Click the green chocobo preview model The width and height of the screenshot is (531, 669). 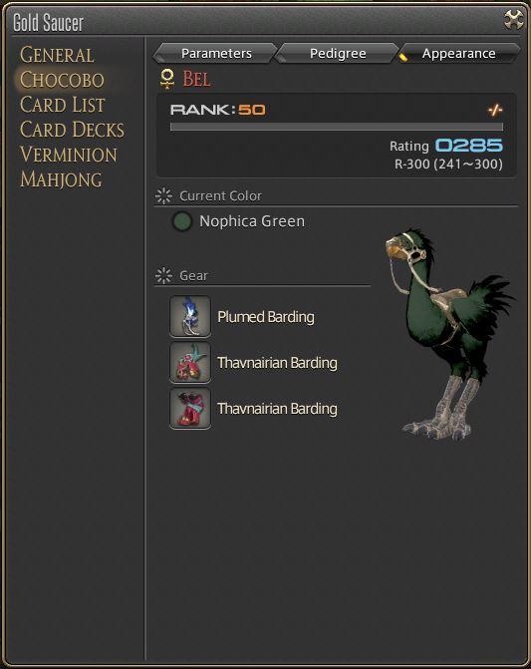click(x=447, y=334)
